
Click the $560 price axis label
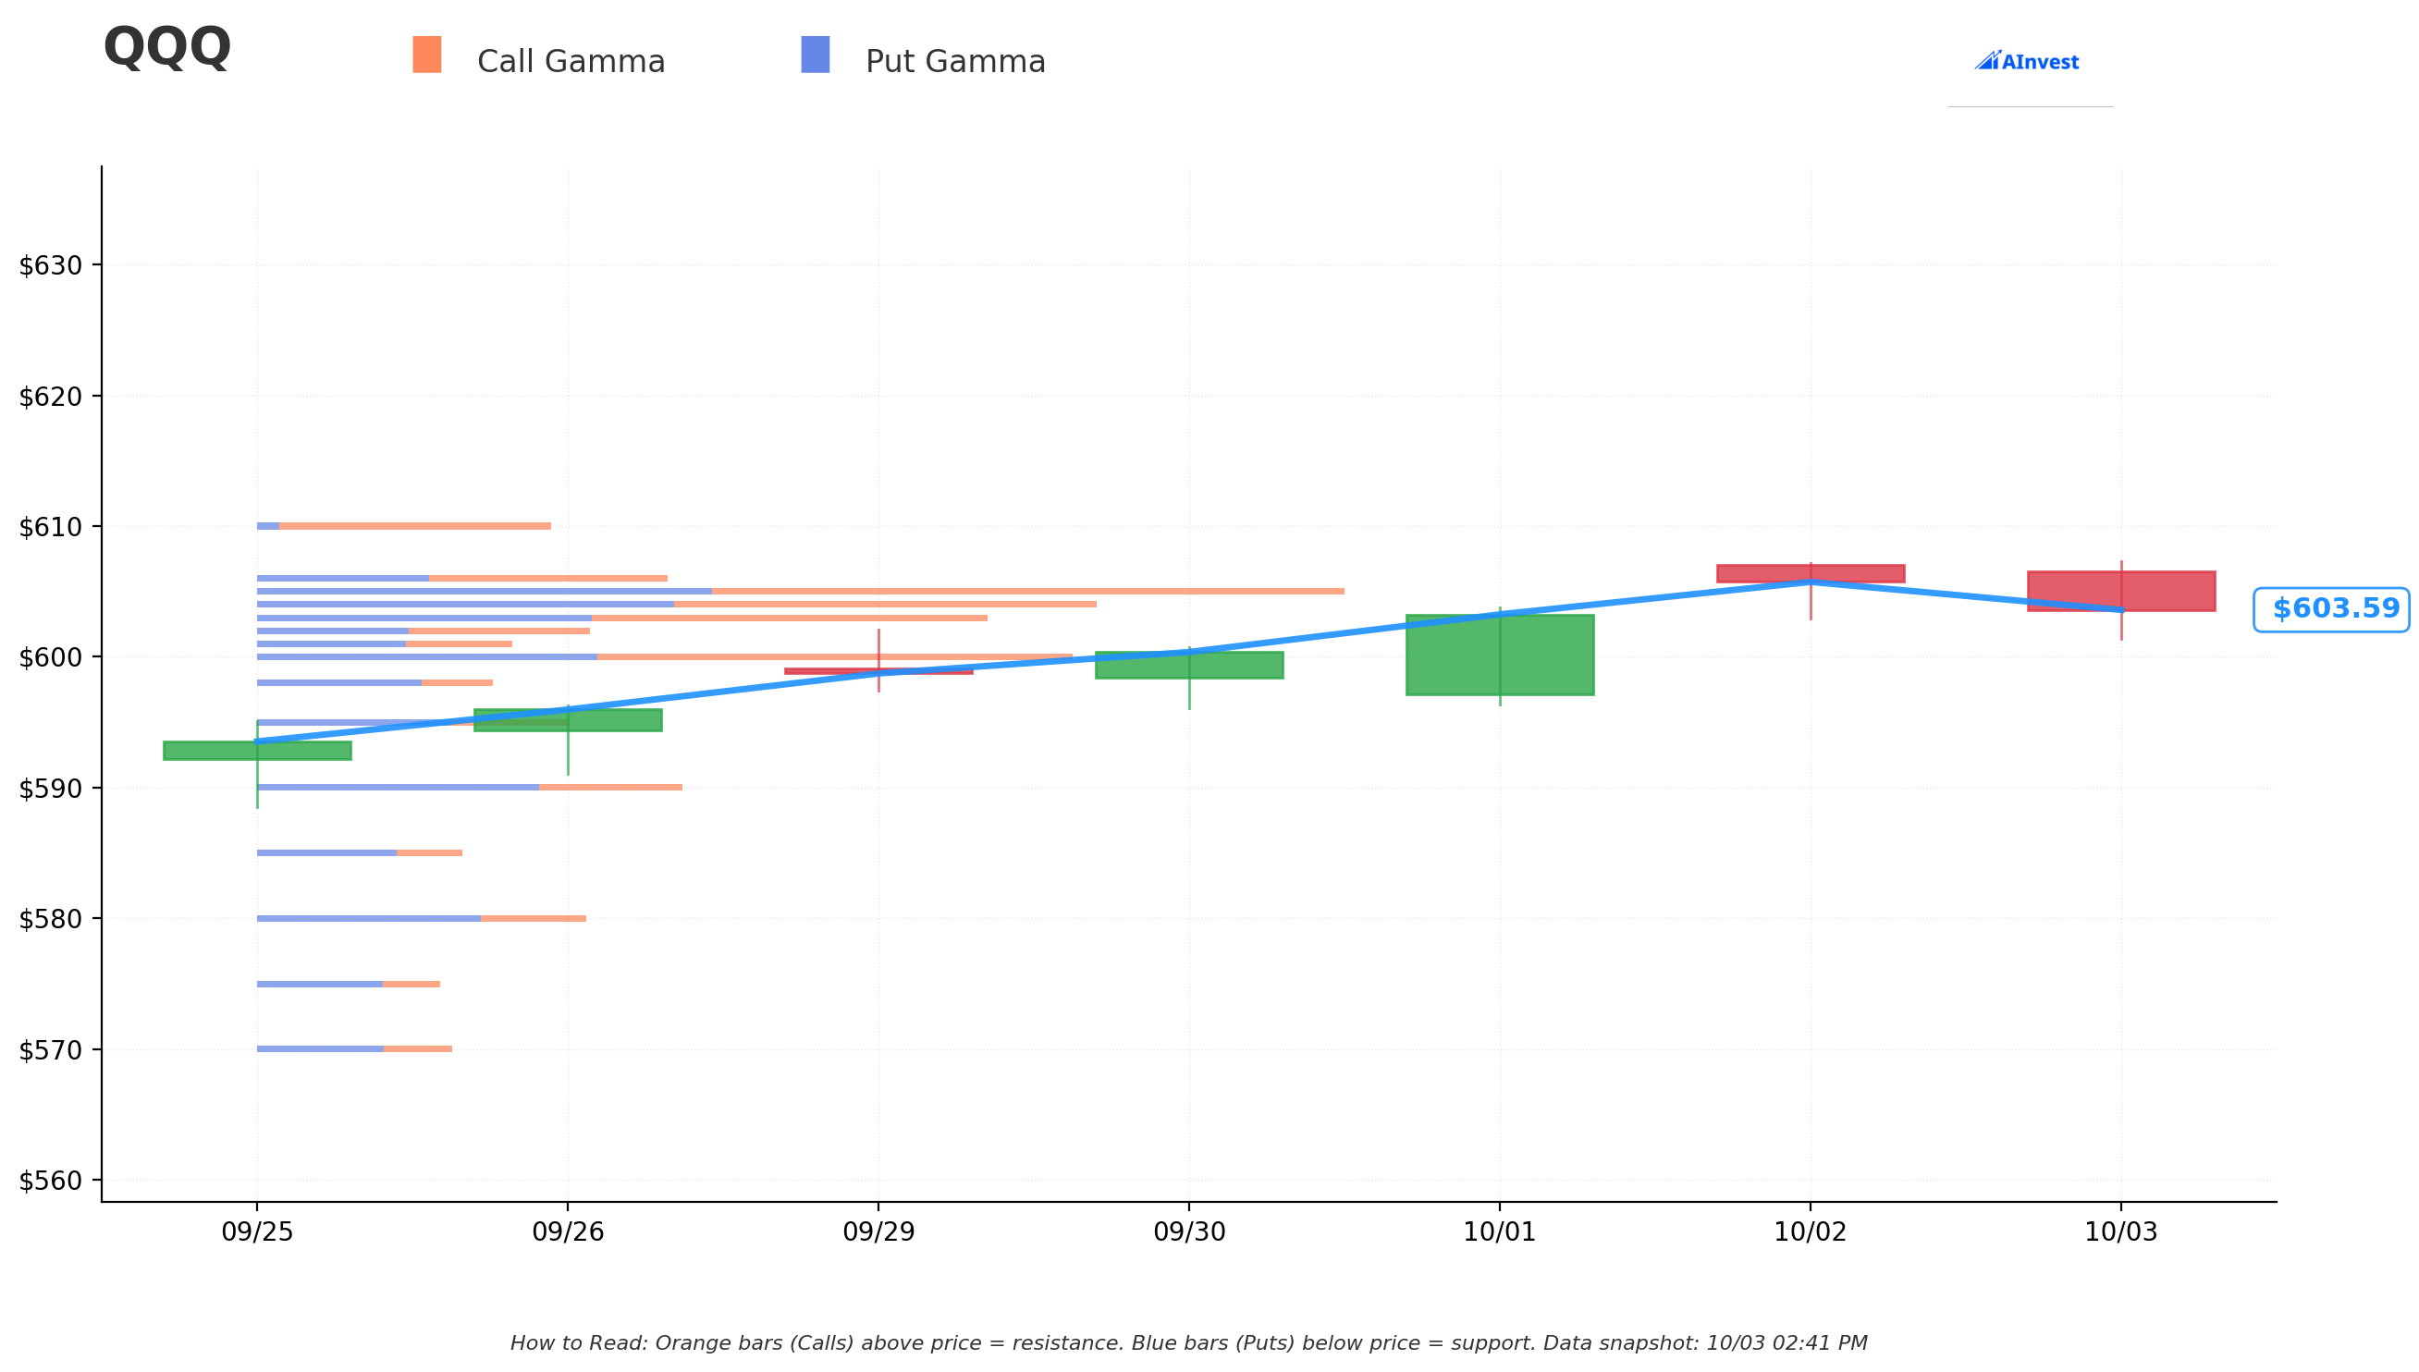point(51,1181)
